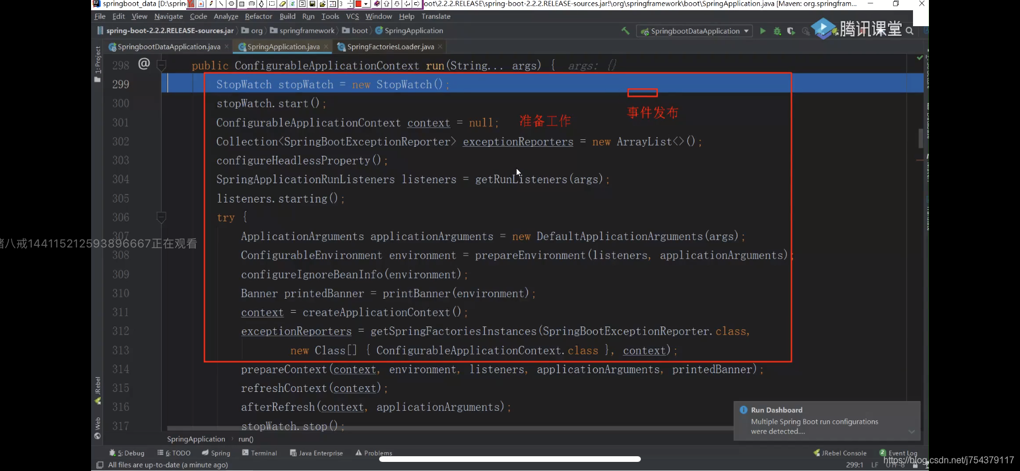Image resolution: width=1020 pixels, height=471 pixels.
Task: Click the down arrow icon in annotation toolbar
Action: tap(397, 3)
